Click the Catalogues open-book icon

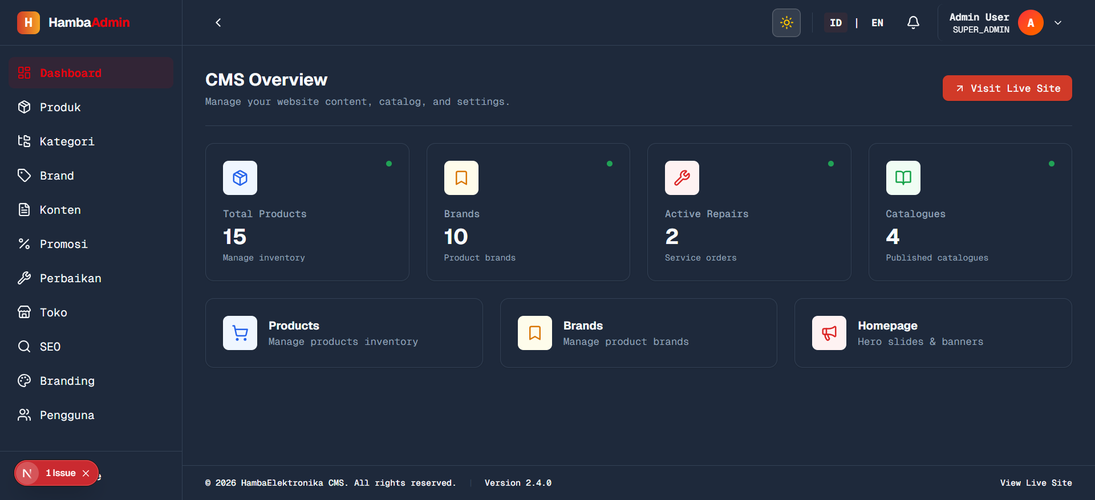[903, 178]
